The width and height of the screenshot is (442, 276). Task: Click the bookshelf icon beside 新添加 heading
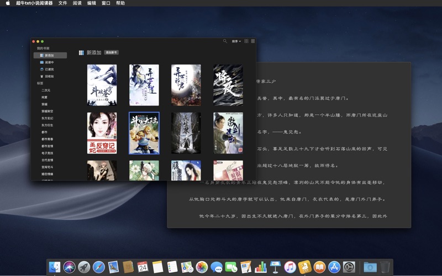(x=81, y=52)
